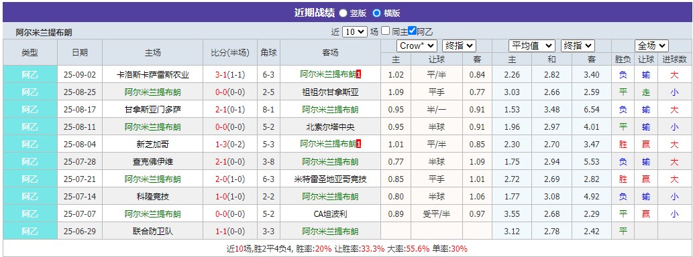Click the 进球数 column header
Image resolution: width=693 pixels, height=257 pixels.
tap(674, 59)
